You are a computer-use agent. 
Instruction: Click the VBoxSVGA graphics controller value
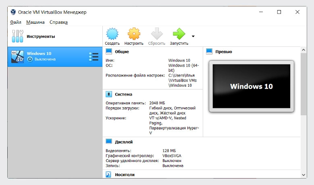point(172,156)
